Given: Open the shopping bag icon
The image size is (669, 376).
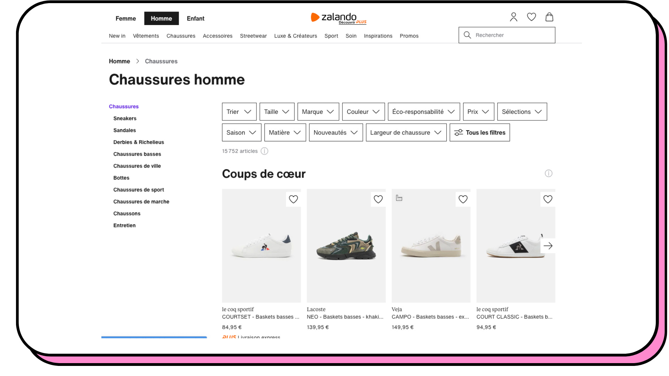Looking at the screenshot, I should point(549,17).
